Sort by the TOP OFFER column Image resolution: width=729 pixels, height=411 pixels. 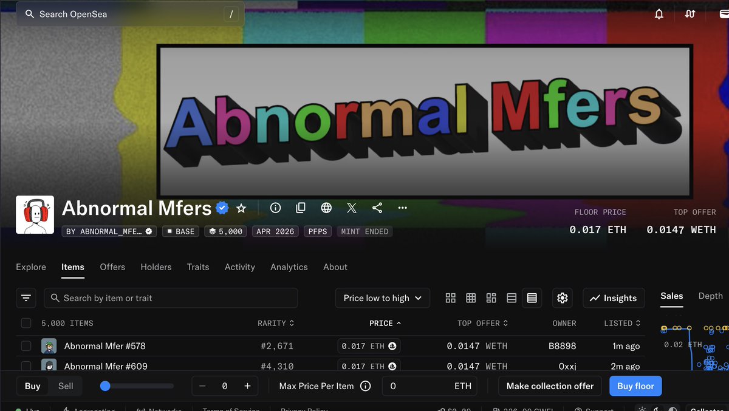click(x=482, y=324)
